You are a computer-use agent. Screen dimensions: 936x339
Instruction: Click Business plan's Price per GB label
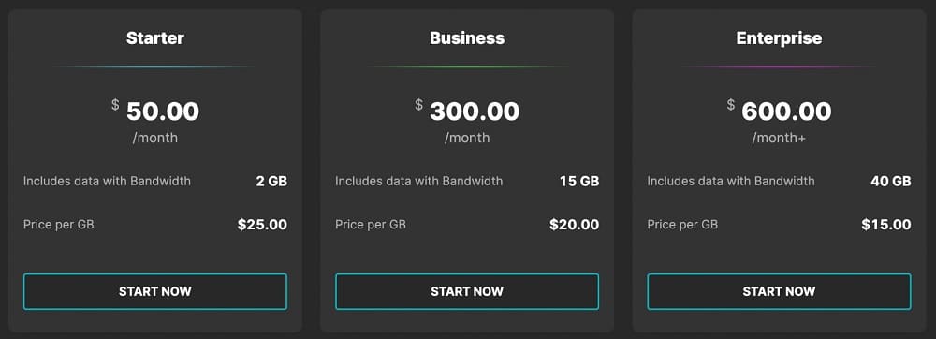point(370,225)
